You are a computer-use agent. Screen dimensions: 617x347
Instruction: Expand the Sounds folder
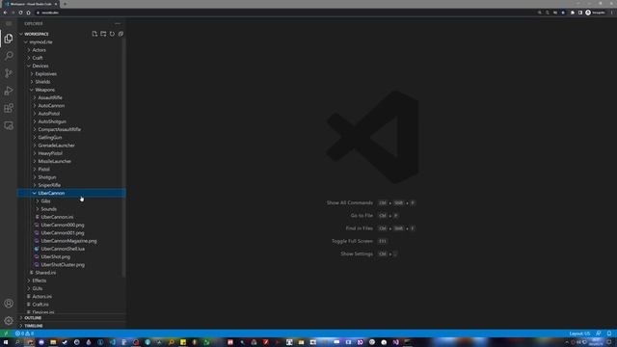[71, 209]
